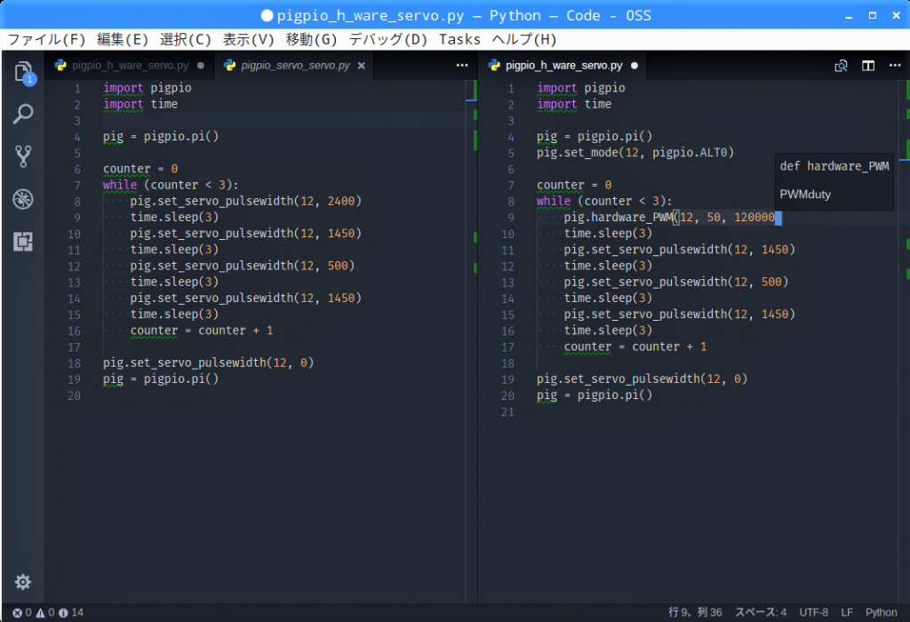Image resolution: width=910 pixels, height=622 pixels.
Task: Open the Explorer view in activity bar
Action: click(x=23, y=73)
